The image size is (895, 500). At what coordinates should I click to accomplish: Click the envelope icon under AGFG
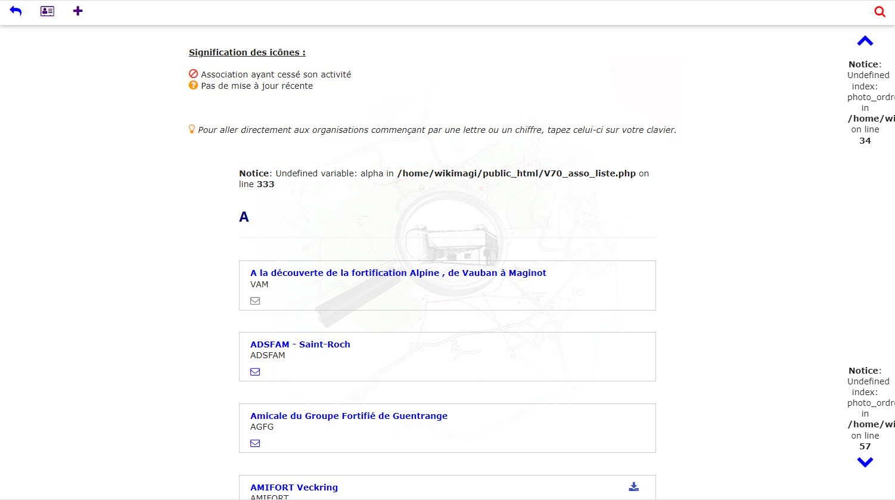[x=255, y=443]
